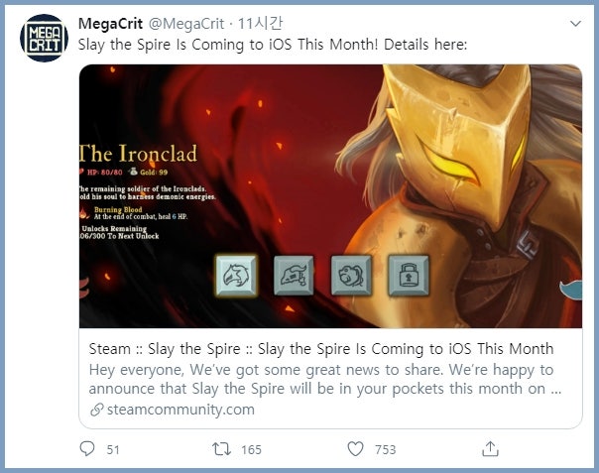Select the Silent skull character icon
599x473 pixels.
tap(294, 276)
